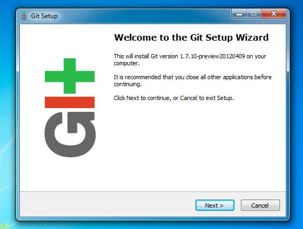Click the desktop background outside the window
The height and width of the screenshot is (229, 303).
click(x=7, y=116)
